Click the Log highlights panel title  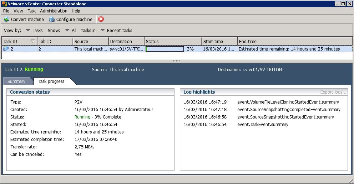click(199, 92)
